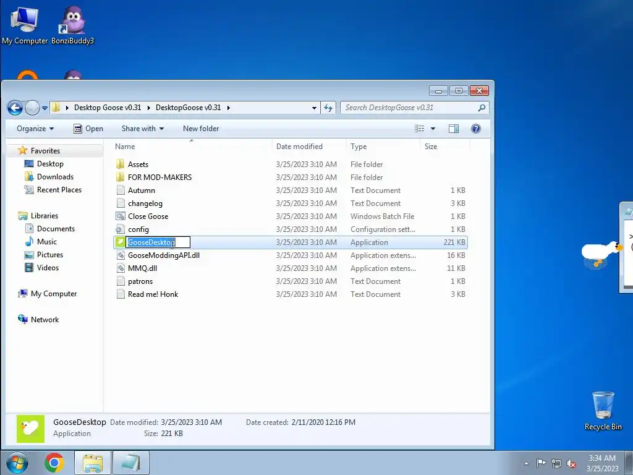Click the Change your view icon
This screenshot has width=633, height=475.
pos(420,129)
